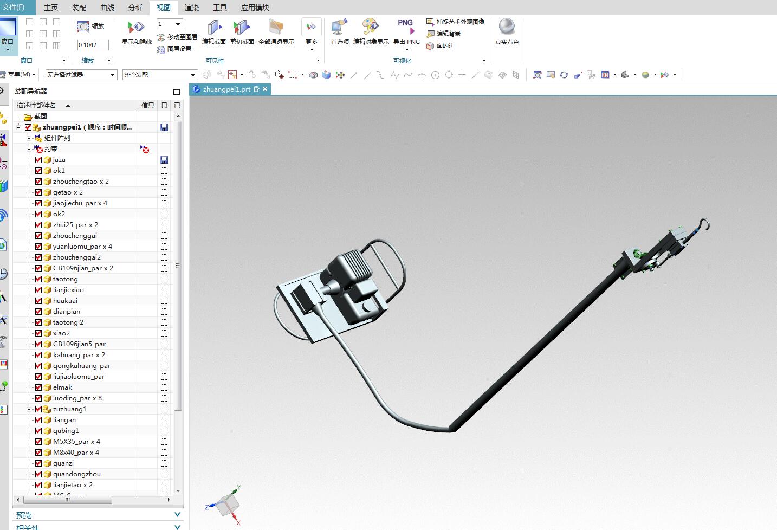Viewport: 777px width, 530px height.
Task: Click the Fit view icon in selection toolbar
Action: (538, 75)
